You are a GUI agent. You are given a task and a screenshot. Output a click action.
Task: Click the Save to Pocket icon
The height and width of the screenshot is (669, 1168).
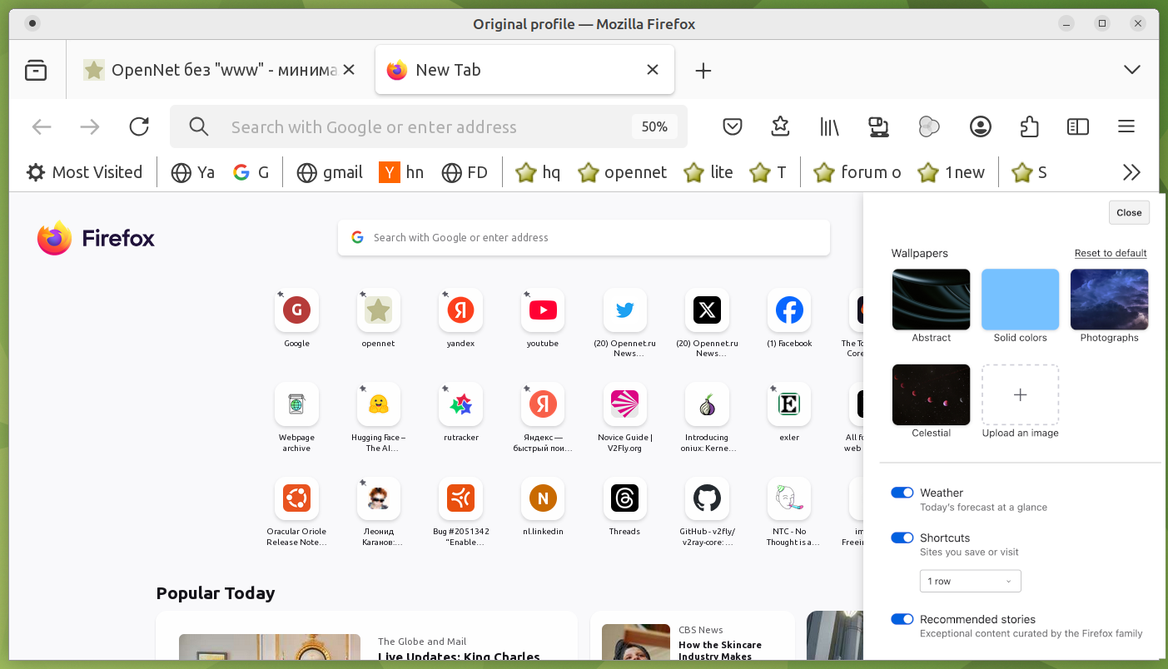(733, 126)
